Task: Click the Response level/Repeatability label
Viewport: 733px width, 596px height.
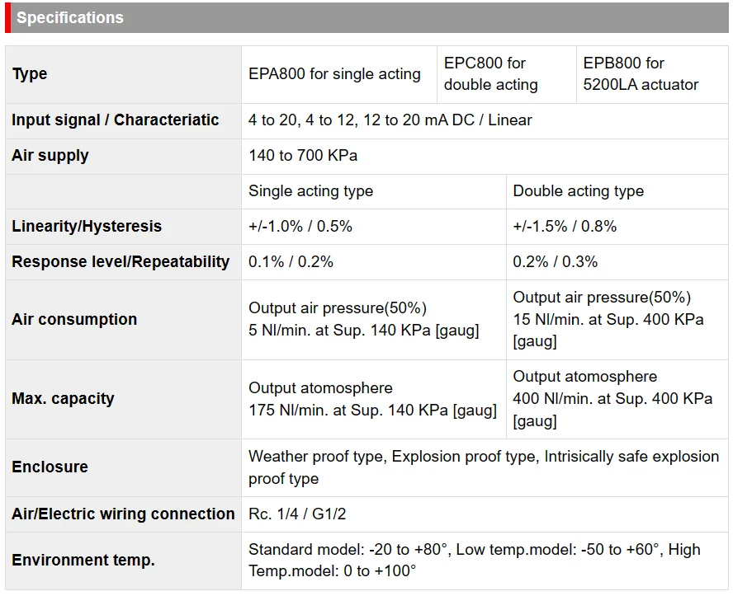Action: pyautogui.click(x=121, y=262)
